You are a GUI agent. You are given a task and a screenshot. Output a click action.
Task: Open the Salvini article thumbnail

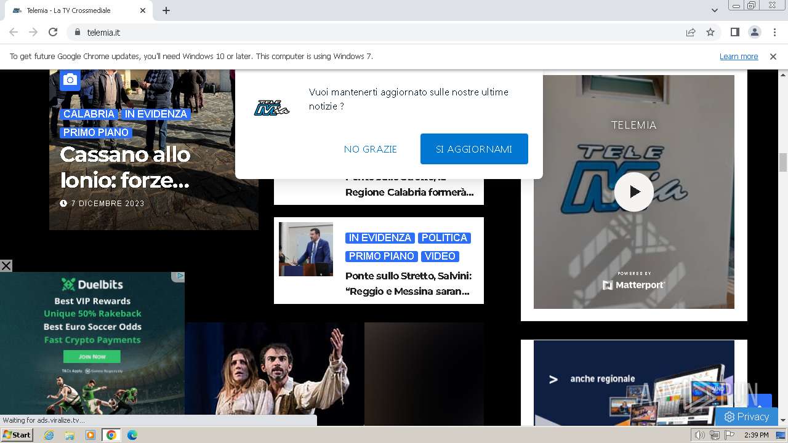[x=306, y=249]
